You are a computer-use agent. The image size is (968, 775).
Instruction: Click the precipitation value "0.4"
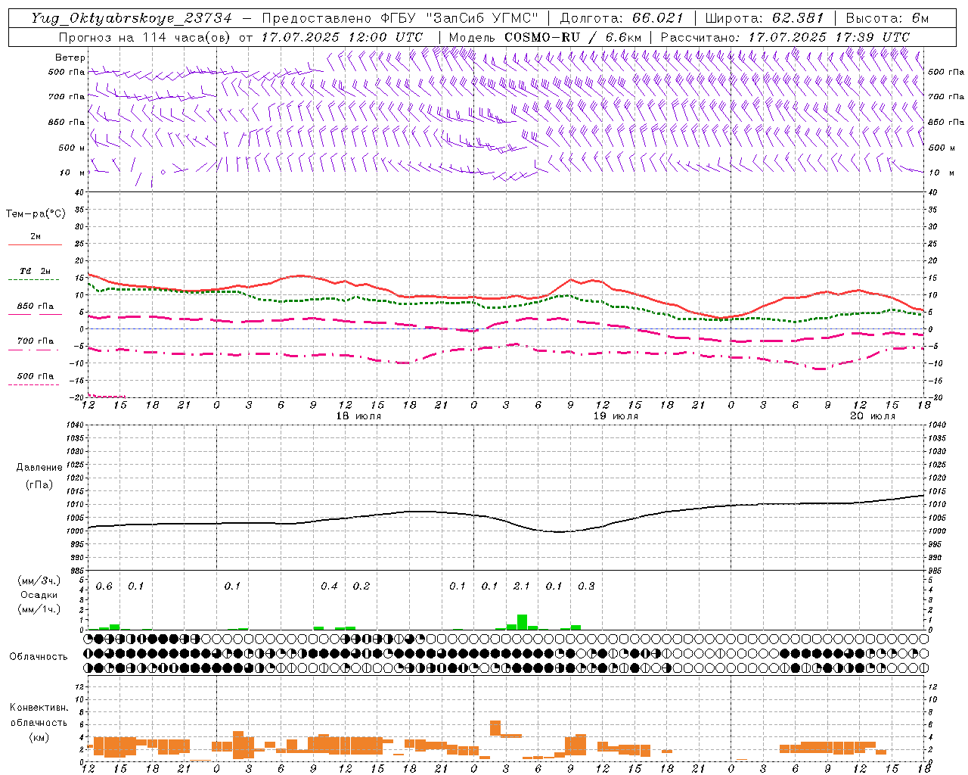click(329, 587)
